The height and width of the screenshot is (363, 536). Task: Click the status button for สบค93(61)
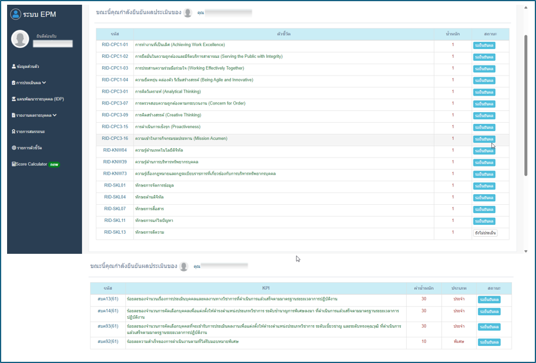[x=489, y=327]
